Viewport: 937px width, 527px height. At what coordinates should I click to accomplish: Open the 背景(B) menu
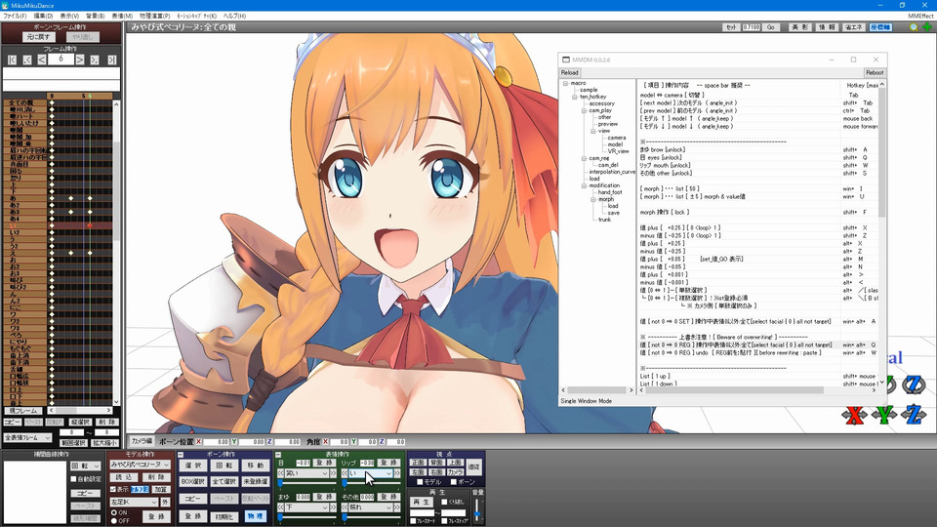pyautogui.click(x=95, y=16)
